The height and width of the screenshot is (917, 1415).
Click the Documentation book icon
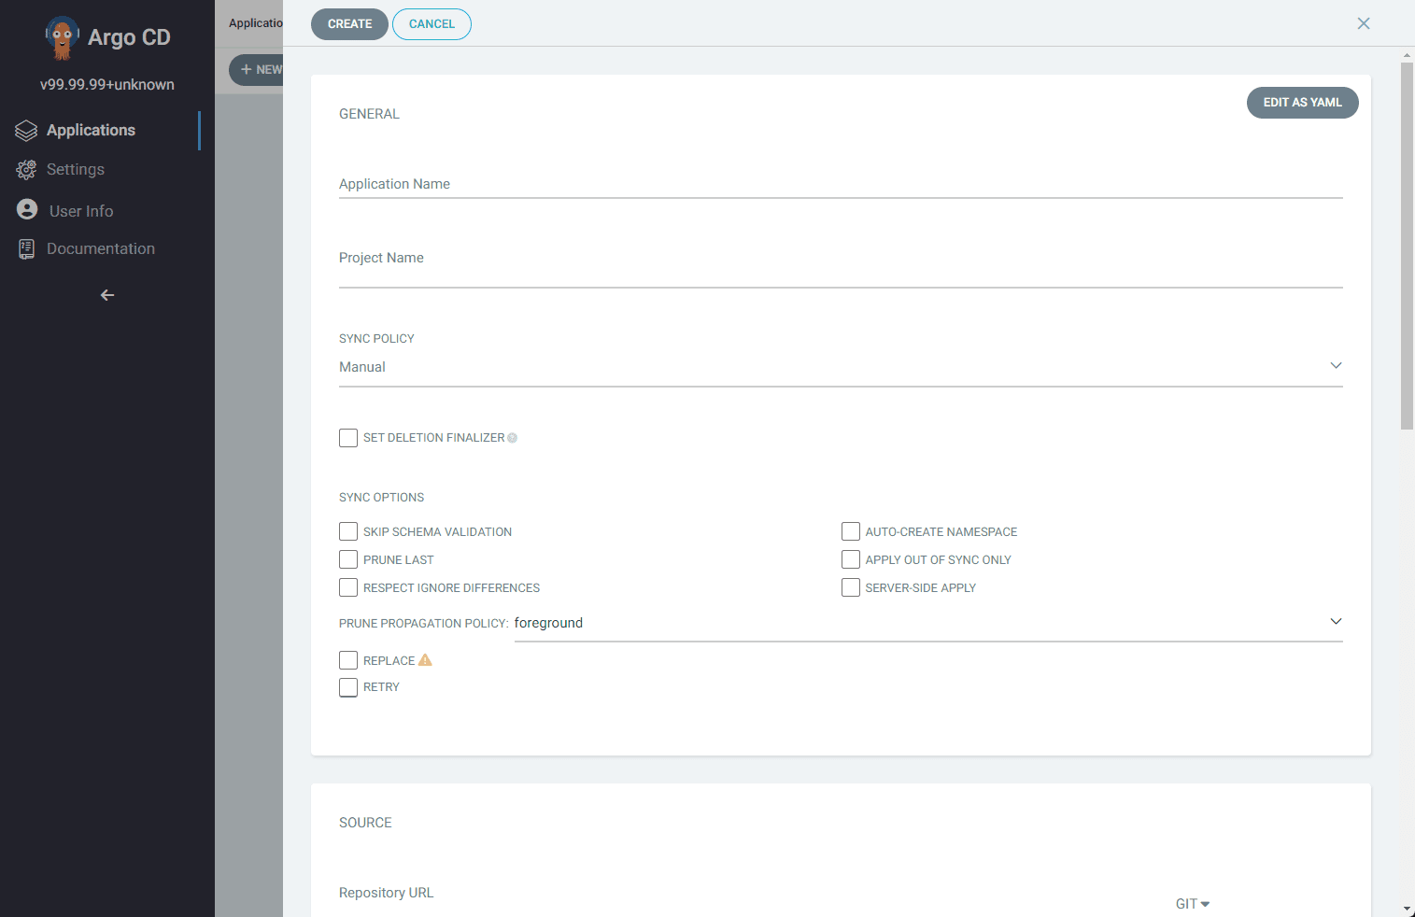click(x=26, y=249)
